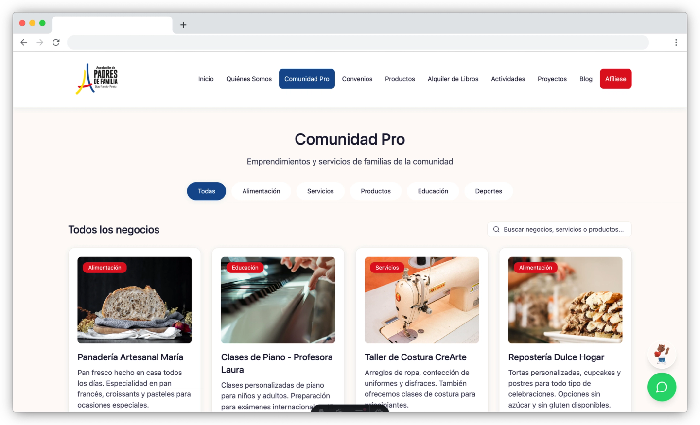The width and height of the screenshot is (700, 425).
Task: Filter by Deportes category
Action: 489,191
